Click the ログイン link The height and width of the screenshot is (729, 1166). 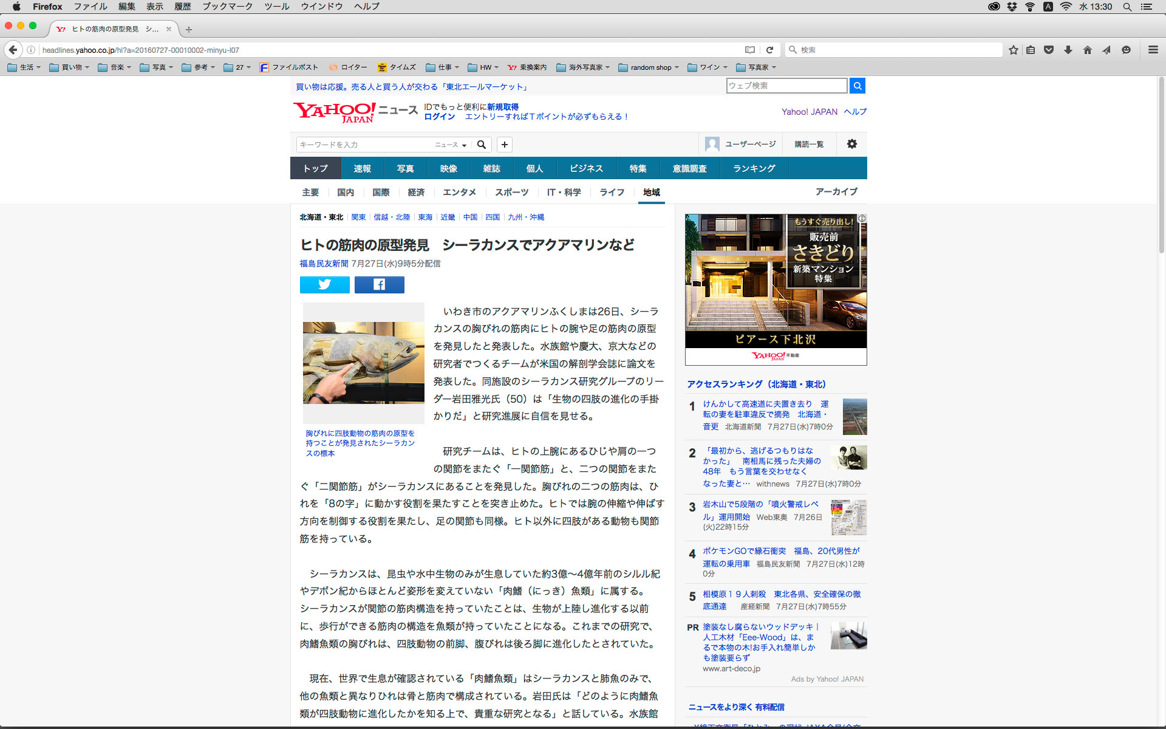(x=439, y=117)
